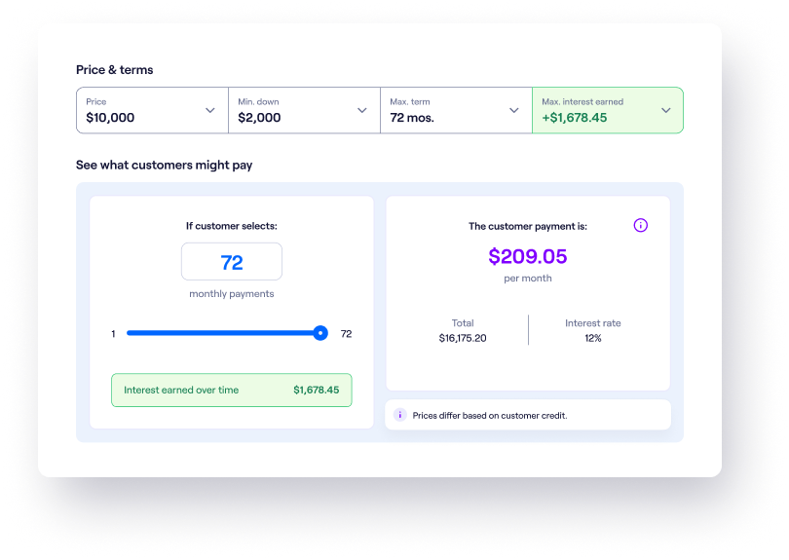Click the See what customers might pay heading
This screenshot has height=560, width=789.
coord(164,165)
